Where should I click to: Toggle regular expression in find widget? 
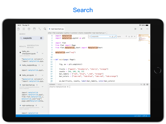[115, 37]
